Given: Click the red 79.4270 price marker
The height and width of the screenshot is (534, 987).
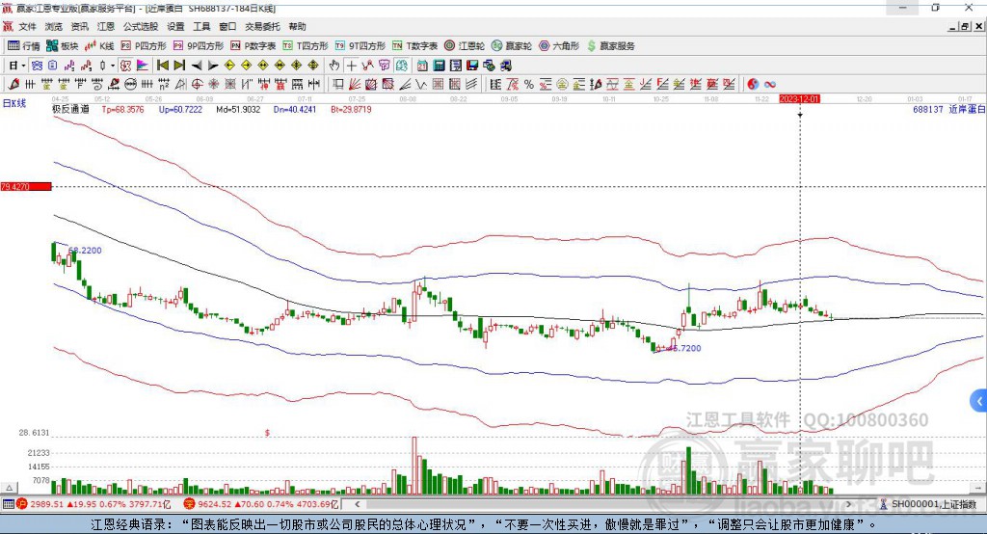Looking at the screenshot, I should [x=26, y=186].
